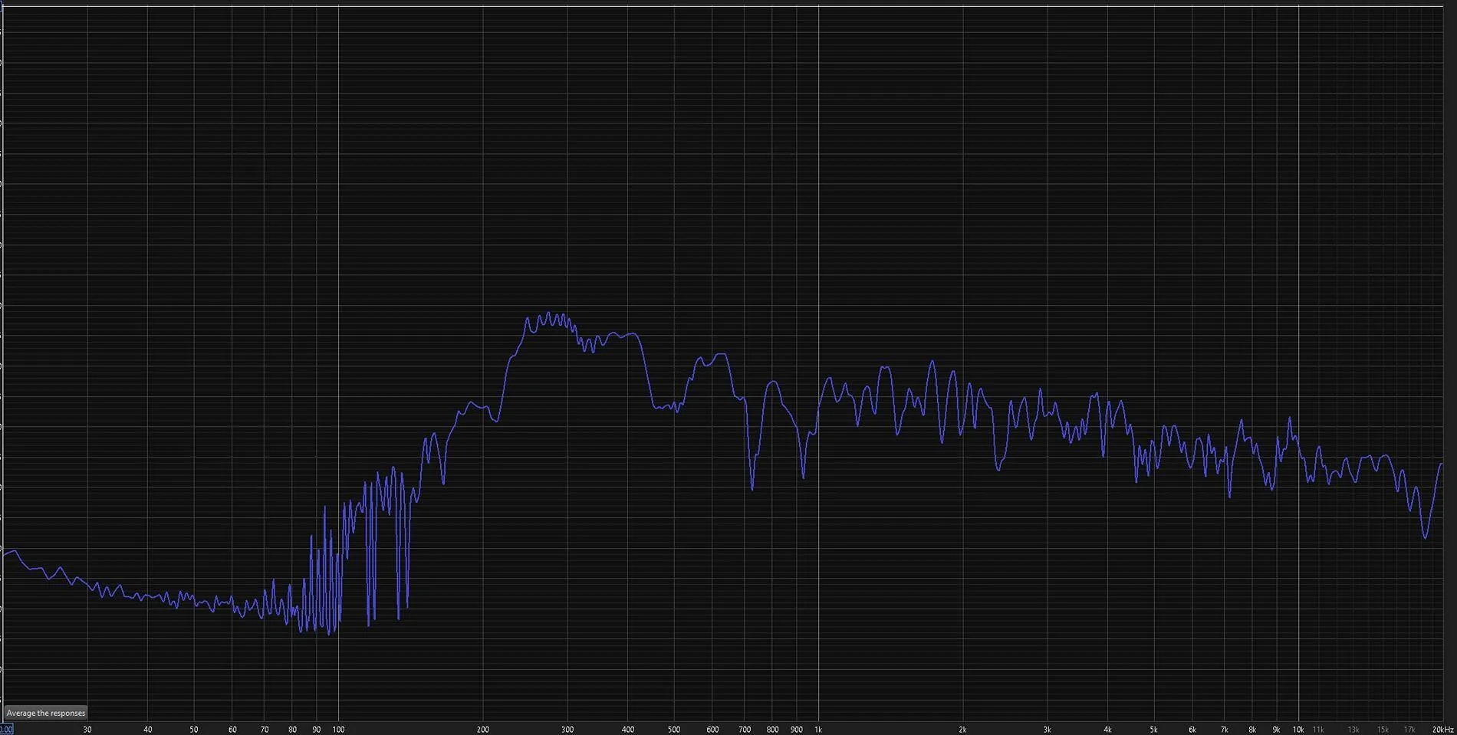Click the 400 Hz frequency axis label
Image resolution: width=1457 pixels, height=735 pixels.
pos(628,730)
